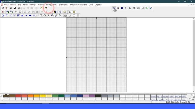Select the color picker eyedropper tool

[x=56, y=15]
